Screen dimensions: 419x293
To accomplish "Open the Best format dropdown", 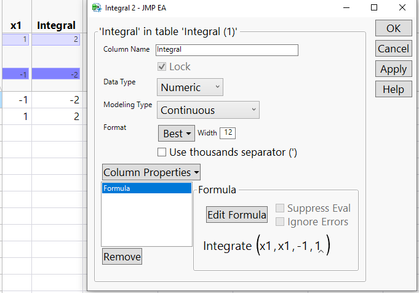I will tap(175, 133).
